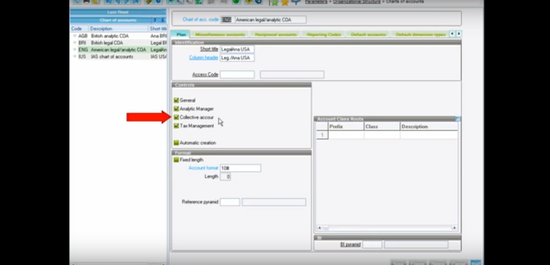Click the yellow key toolbar icon
Image resolution: width=550 pixels, height=265 pixels.
[149, 2]
